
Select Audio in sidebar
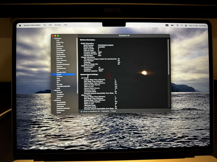58,45
